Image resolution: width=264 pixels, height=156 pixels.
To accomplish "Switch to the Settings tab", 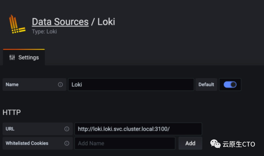I will 24,57.
